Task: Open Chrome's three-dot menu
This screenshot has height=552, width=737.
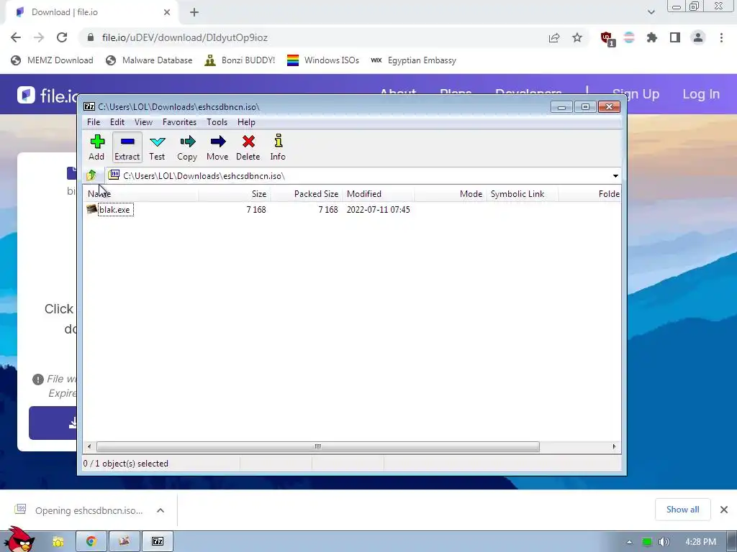Action: (721, 37)
